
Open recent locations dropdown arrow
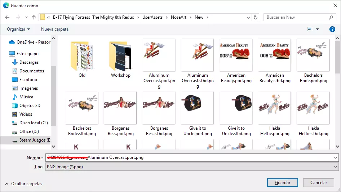click(26, 17)
